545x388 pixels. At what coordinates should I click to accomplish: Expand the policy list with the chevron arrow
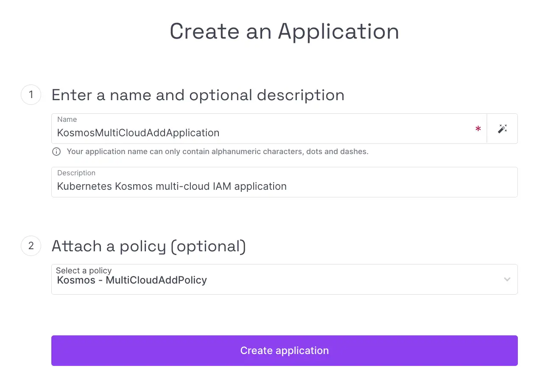click(507, 279)
